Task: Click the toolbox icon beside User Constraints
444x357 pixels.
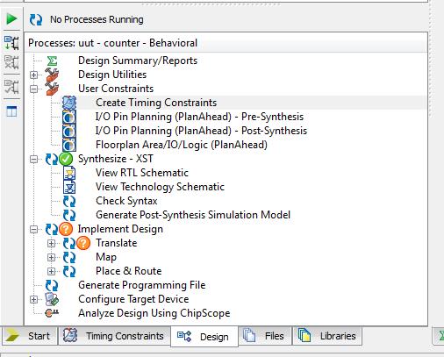Action: 52,89
